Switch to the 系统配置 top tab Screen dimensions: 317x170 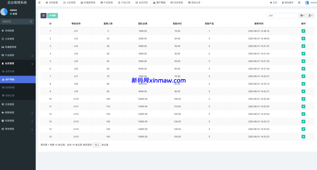(52, 2)
